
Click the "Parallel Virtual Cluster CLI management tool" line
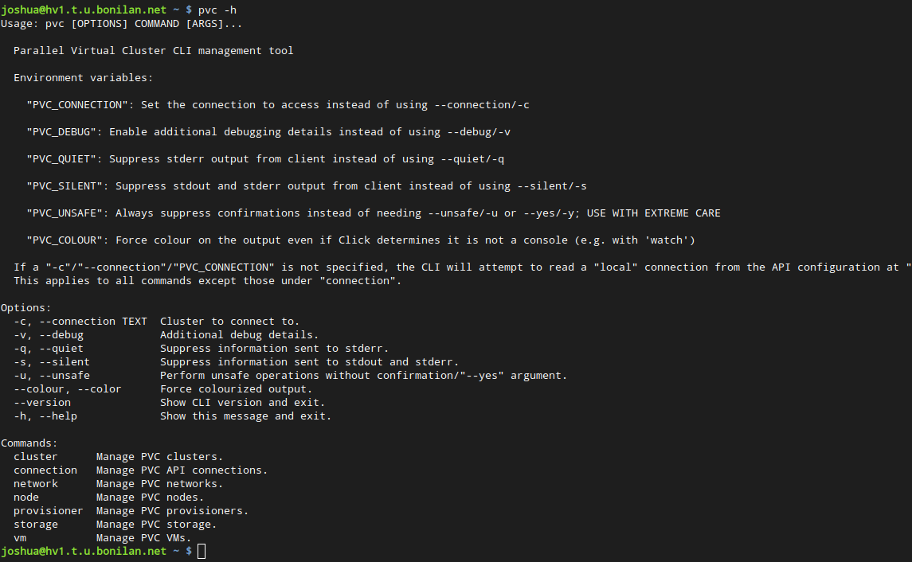[154, 51]
